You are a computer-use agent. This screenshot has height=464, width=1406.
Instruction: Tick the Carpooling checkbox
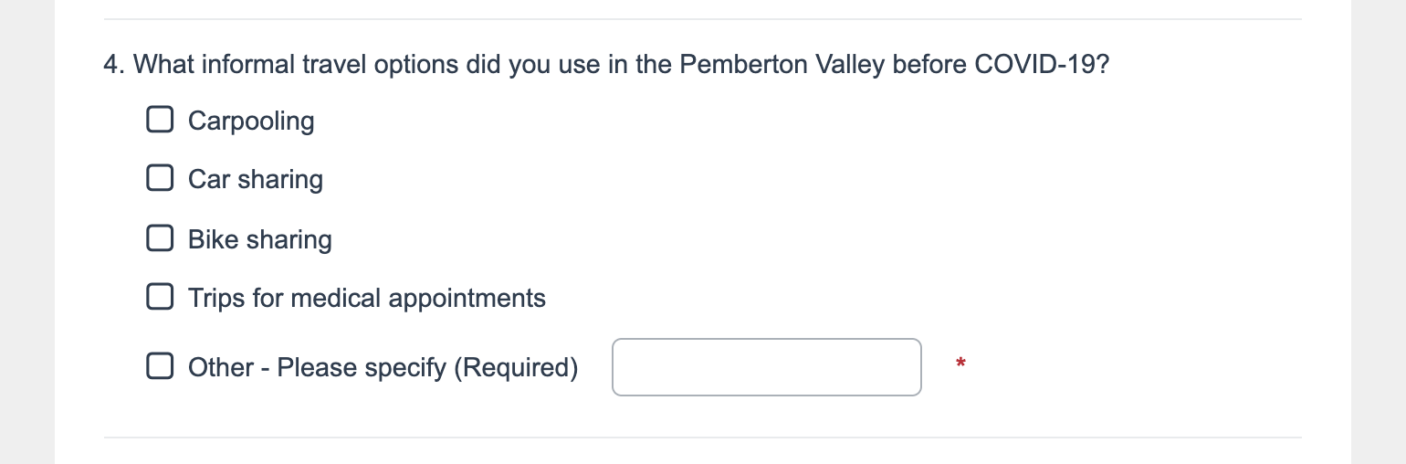click(x=160, y=121)
